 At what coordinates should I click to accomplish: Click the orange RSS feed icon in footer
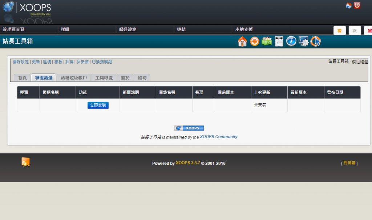26,162
